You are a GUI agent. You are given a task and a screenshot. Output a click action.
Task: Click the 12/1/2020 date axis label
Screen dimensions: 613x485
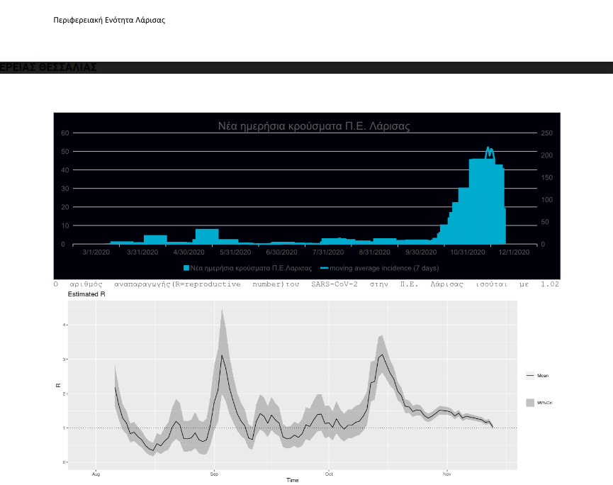tap(514, 252)
